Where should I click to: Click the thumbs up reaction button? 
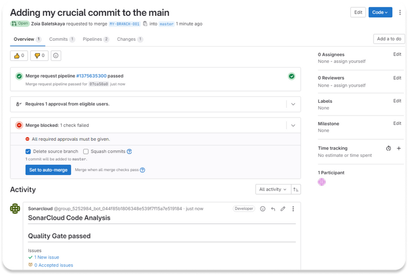19,56
